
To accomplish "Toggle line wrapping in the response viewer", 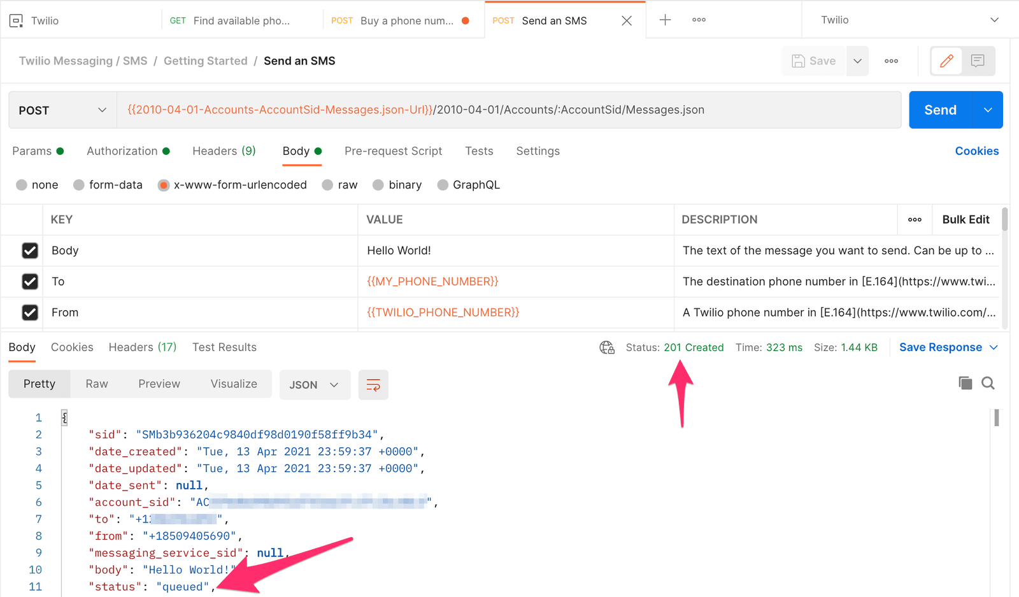I will coord(373,385).
